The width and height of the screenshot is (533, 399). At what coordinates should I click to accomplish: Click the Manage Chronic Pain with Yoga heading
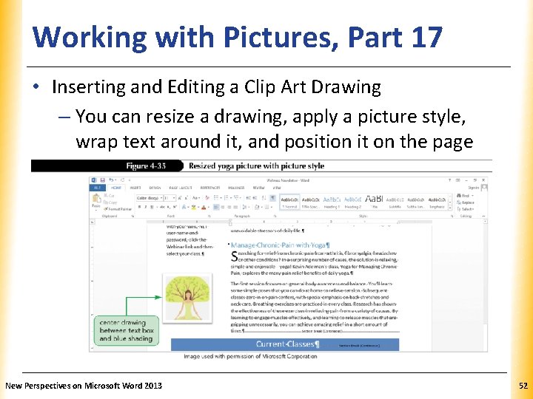(280, 245)
